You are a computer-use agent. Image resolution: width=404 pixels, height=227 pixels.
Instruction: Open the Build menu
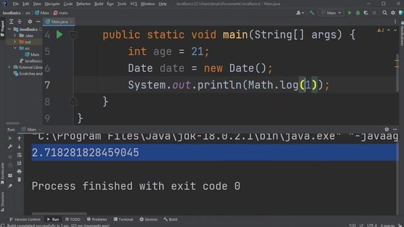98,4
